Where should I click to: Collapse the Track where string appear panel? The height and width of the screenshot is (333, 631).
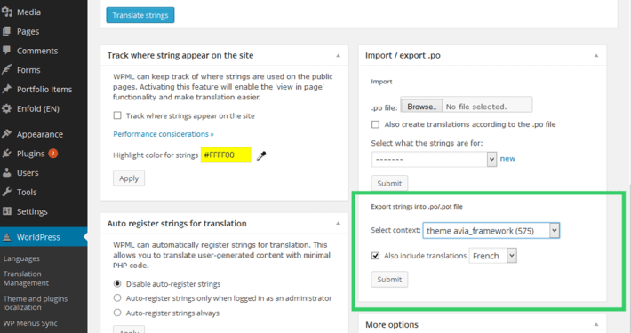pyautogui.click(x=338, y=55)
